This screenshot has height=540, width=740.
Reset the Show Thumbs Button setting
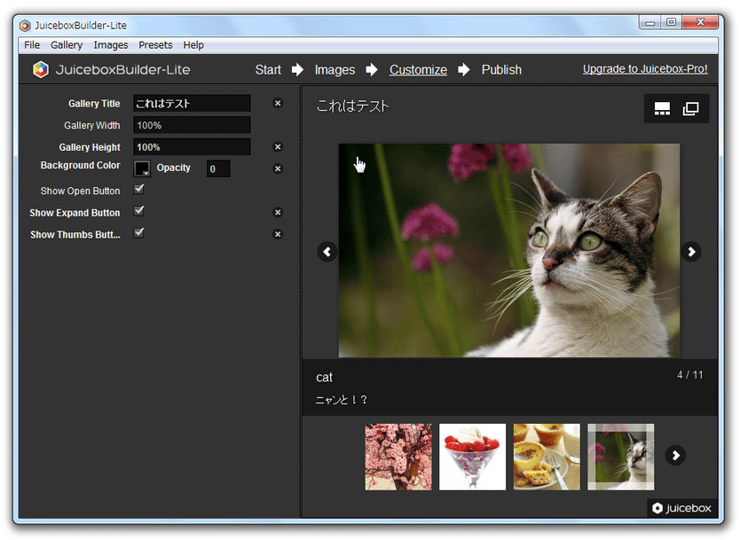278,234
